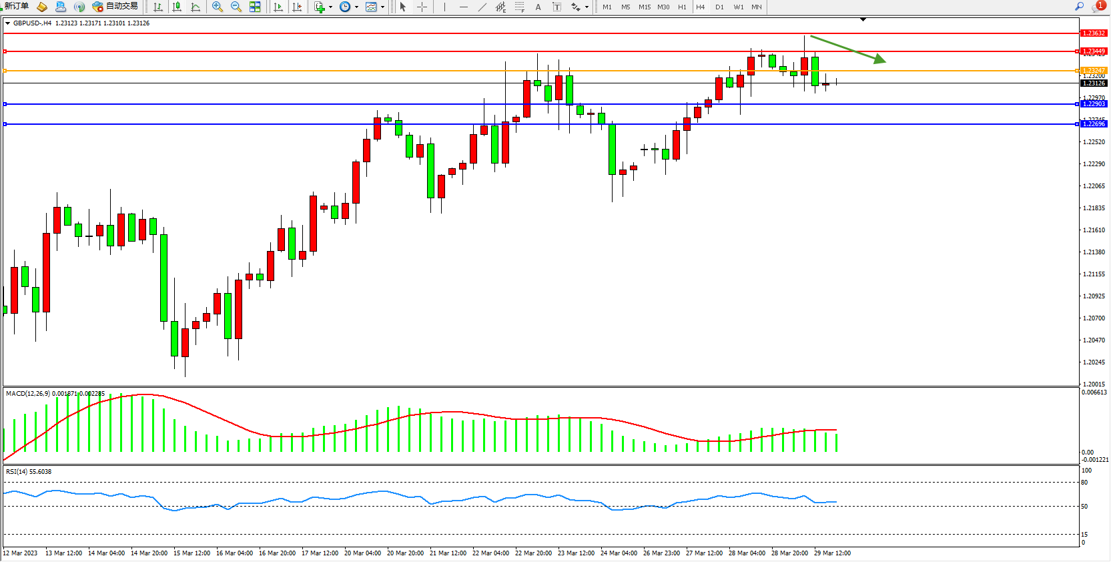Image resolution: width=1111 pixels, height=562 pixels.
Task: Click the zoom in magnifier icon
Action: pos(217,7)
